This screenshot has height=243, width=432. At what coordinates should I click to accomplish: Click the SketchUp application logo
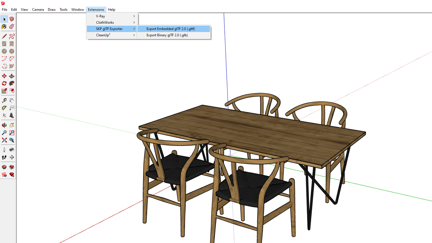(x=3, y=3)
